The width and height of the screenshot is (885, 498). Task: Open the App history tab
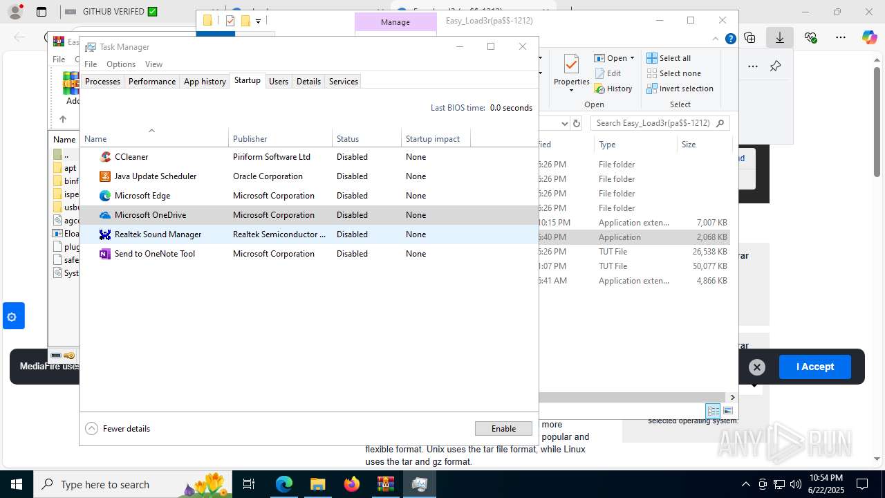(x=205, y=82)
